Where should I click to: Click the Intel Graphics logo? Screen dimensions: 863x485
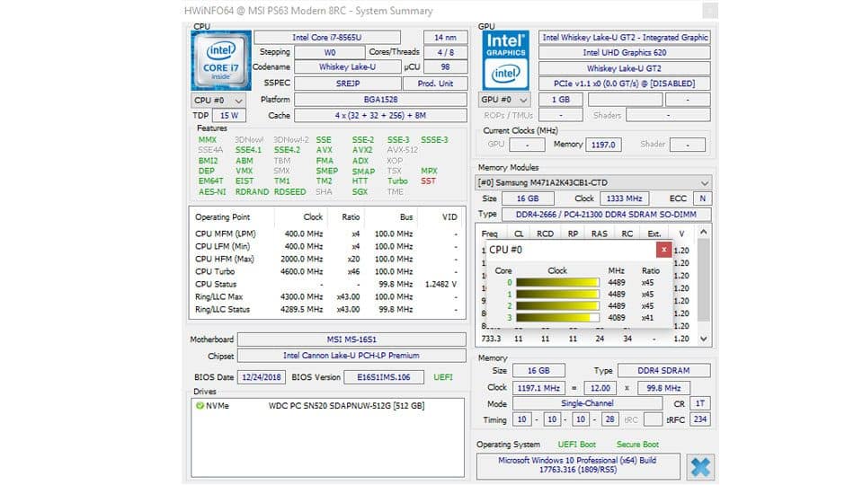pyautogui.click(x=506, y=60)
